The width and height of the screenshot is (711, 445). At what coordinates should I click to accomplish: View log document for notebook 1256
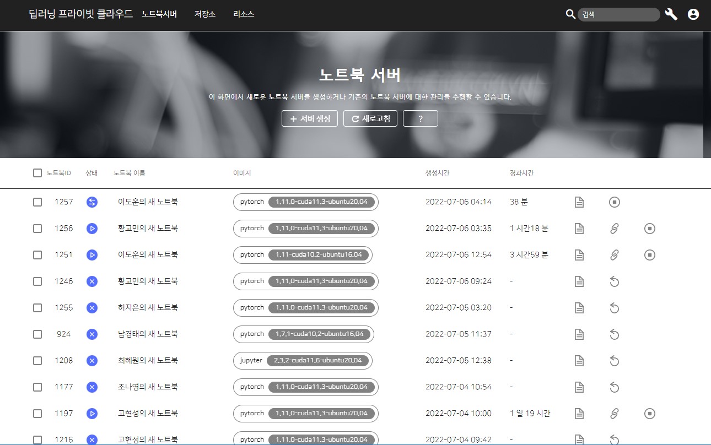[579, 229]
